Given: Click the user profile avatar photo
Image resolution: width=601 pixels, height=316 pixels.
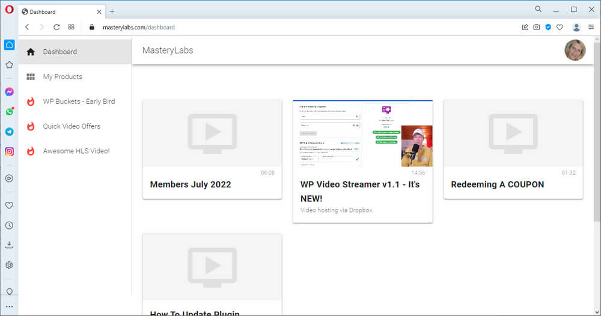Looking at the screenshot, I should pyautogui.click(x=575, y=50).
